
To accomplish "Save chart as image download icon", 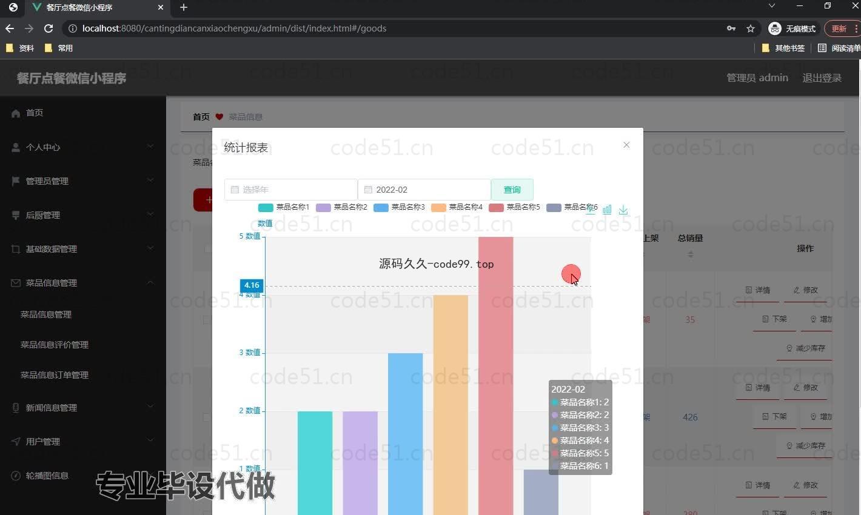I will pyautogui.click(x=623, y=210).
